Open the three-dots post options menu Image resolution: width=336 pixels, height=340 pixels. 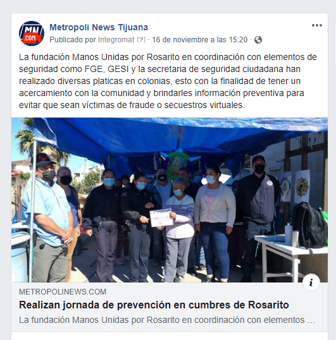click(316, 25)
